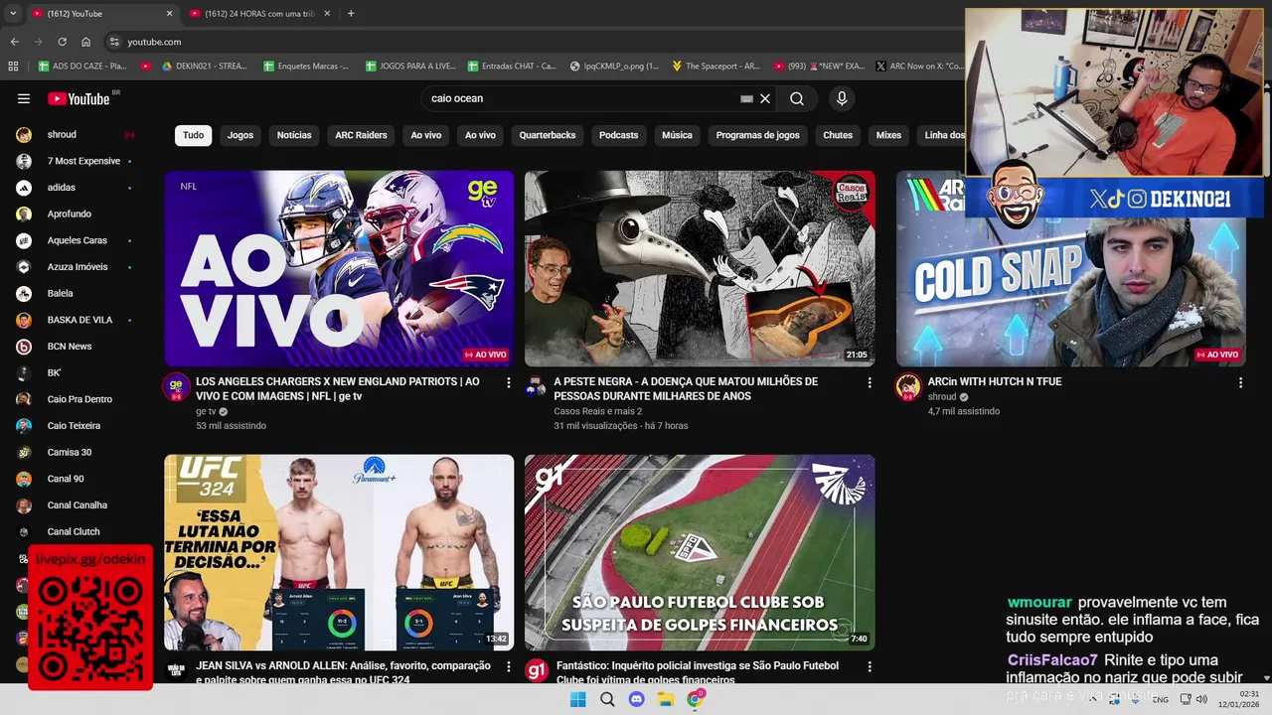The image size is (1272, 715).
Task: Open 'ge tv' channel name link
Action: pos(206,411)
